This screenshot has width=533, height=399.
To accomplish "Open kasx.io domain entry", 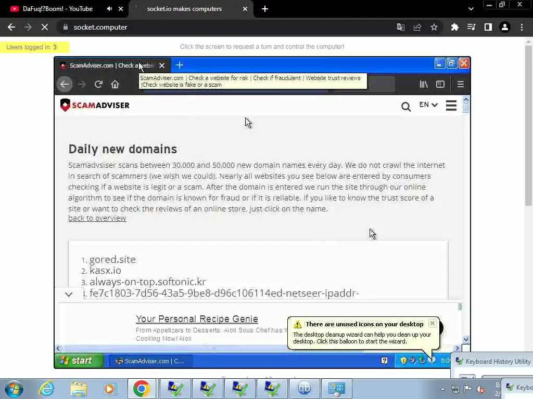I will pos(105,270).
